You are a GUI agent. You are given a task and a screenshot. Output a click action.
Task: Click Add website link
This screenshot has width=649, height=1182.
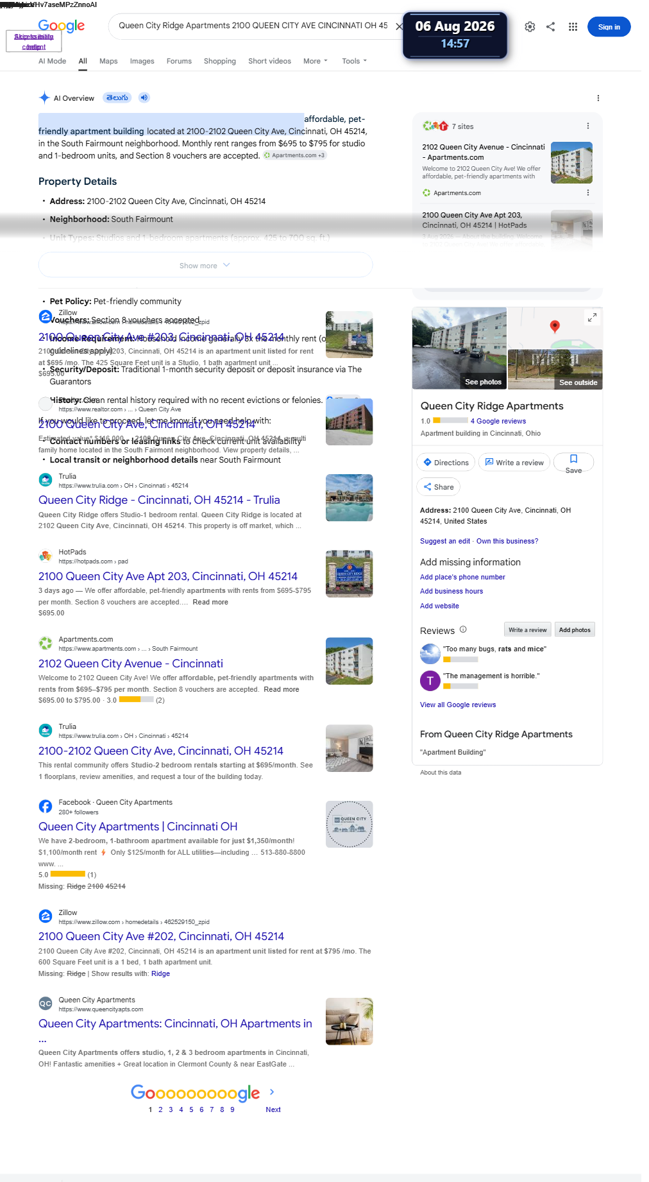[439, 606]
